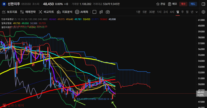207x108 pixels.
Task: Select 년 yearly timeframe
Action: point(192,12)
